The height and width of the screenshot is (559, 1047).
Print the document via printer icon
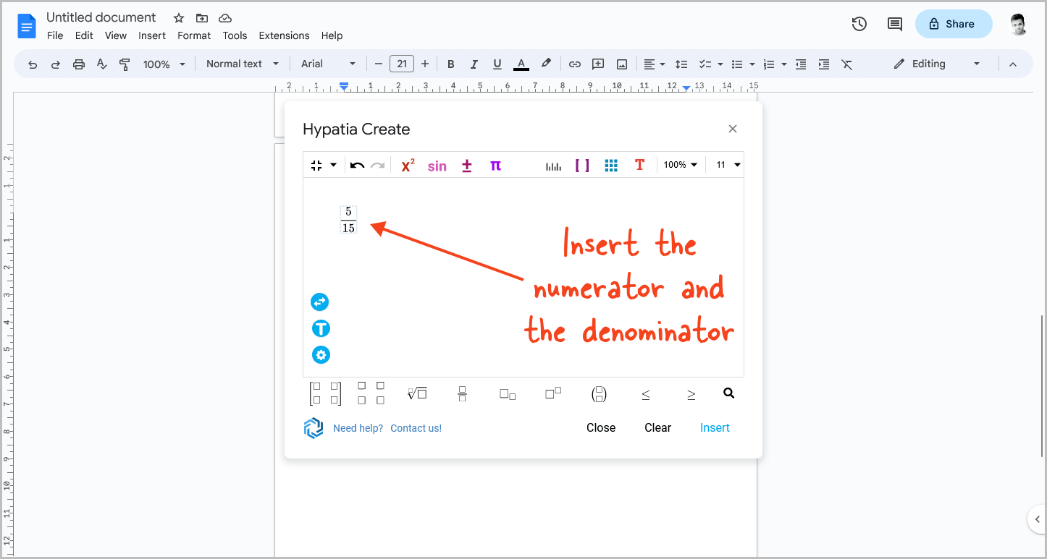point(79,64)
